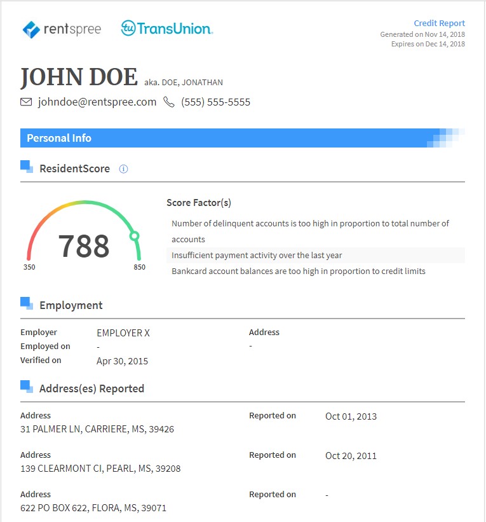This screenshot has width=486, height=522.
Task: Click the johndoe@rentspree.com email address
Action: click(x=97, y=102)
